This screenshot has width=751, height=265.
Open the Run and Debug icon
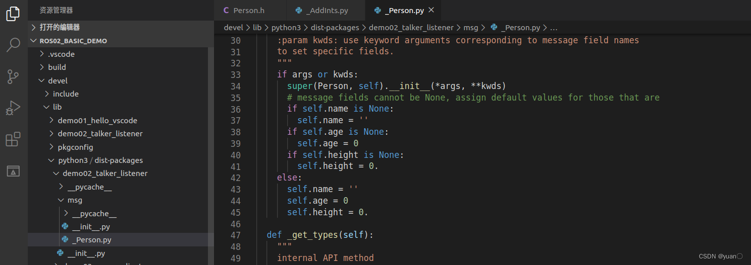tap(13, 108)
